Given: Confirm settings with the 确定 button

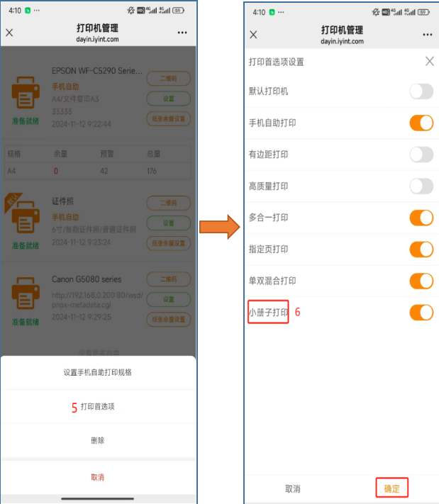Looking at the screenshot, I should click(x=391, y=488).
